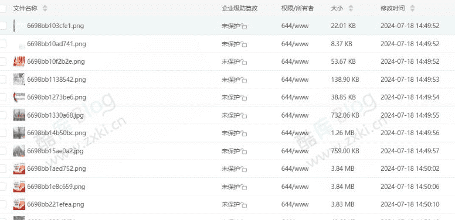Select the checkbox for 6698bb1e8c659.png

[2, 187]
